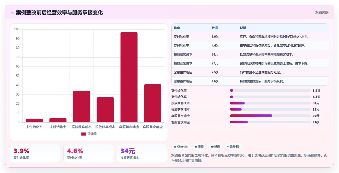The image size is (339, 173).
Task: Click the progress bar labeled 27元
Action: (270, 110)
